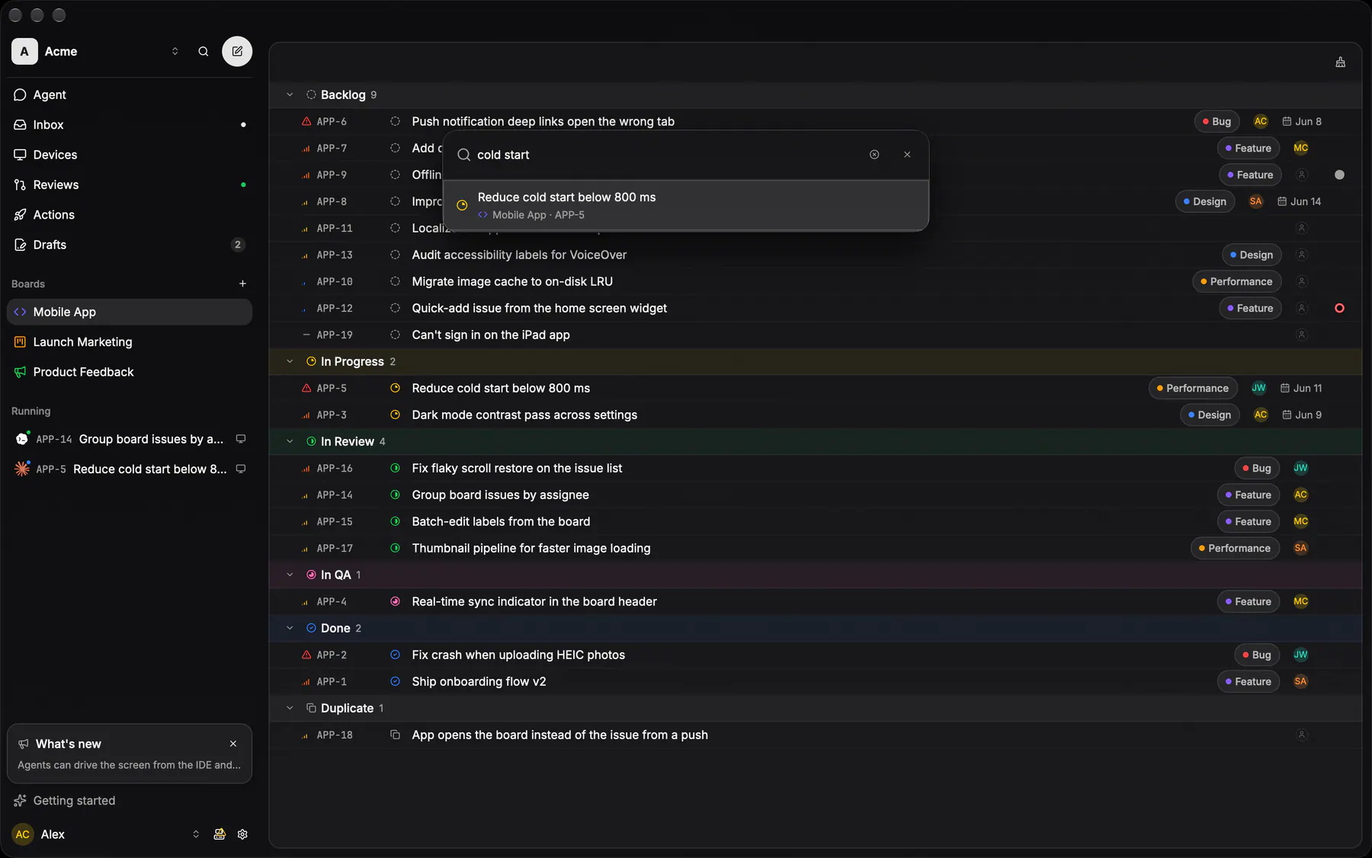The image size is (1372, 858).
Task: Click the monitor icon next to running APP-5
Action: point(241,469)
